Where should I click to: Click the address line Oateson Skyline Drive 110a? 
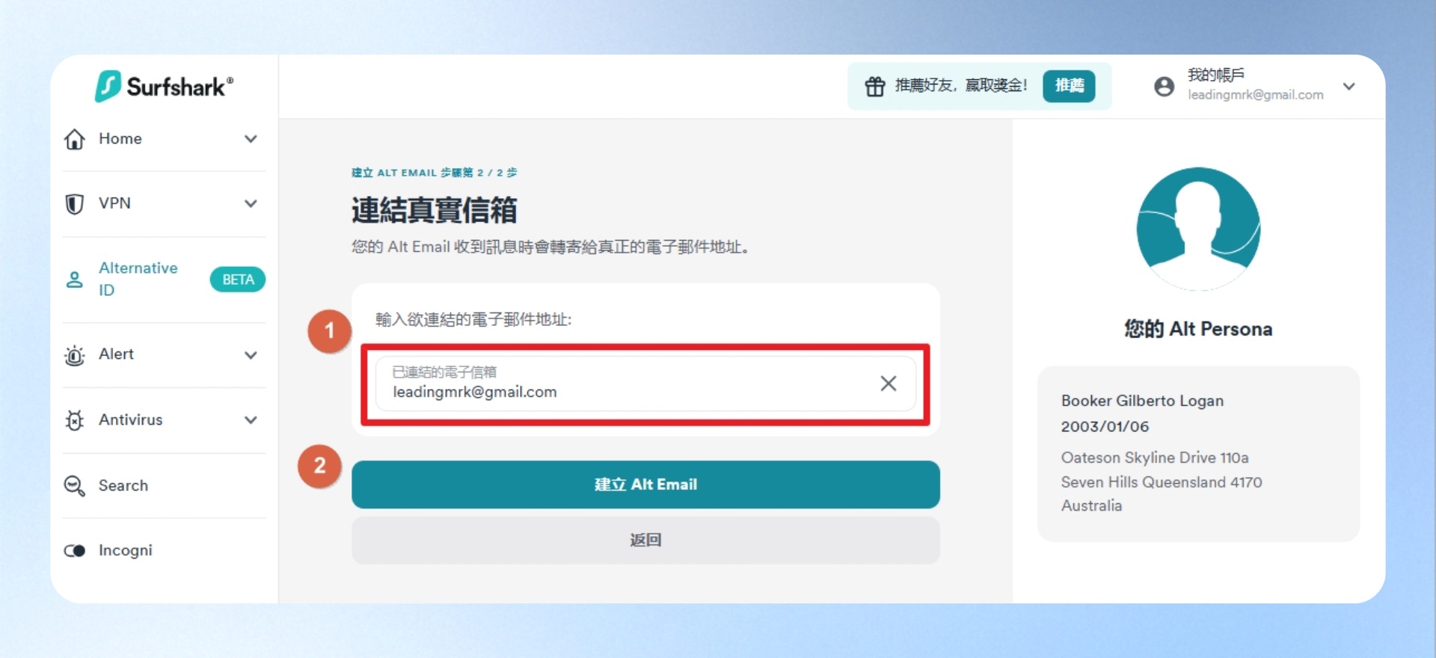(1155, 458)
